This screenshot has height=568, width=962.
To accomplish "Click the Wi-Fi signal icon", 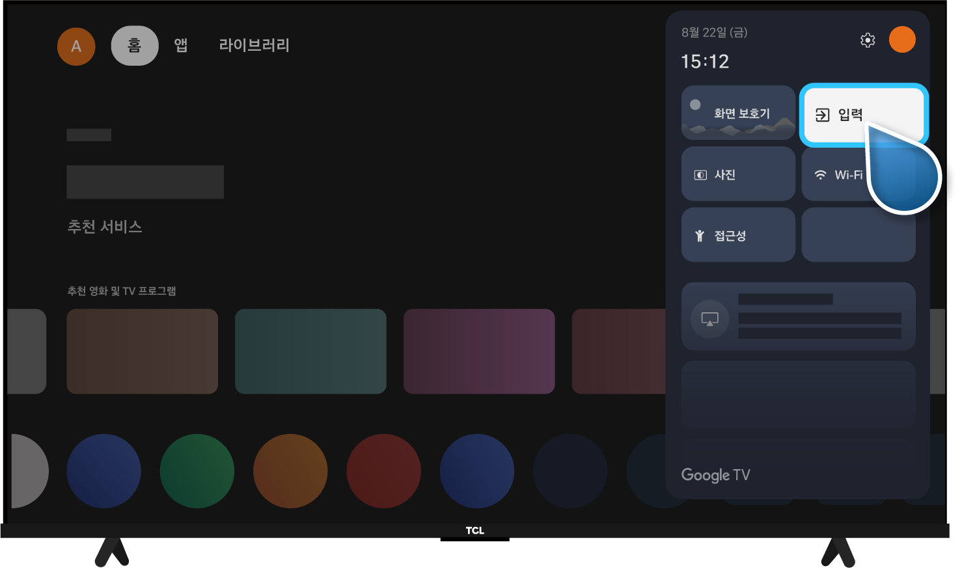I will (x=820, y=175).
